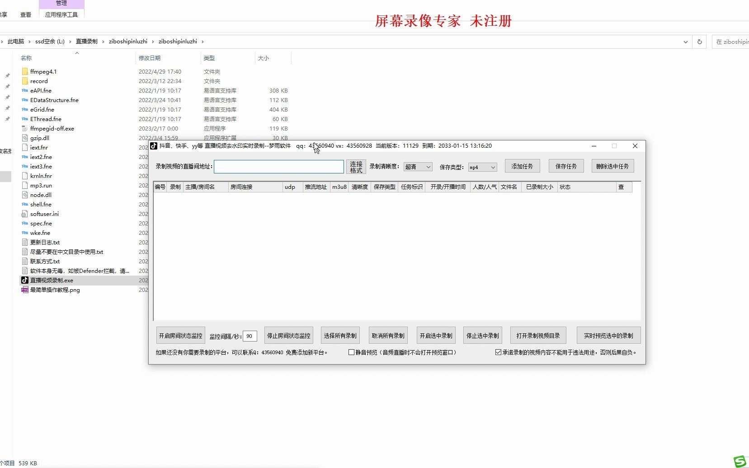Select ffmpegid-off.exe file icon
Screen dimensions: 749x468
pos(25,128)
